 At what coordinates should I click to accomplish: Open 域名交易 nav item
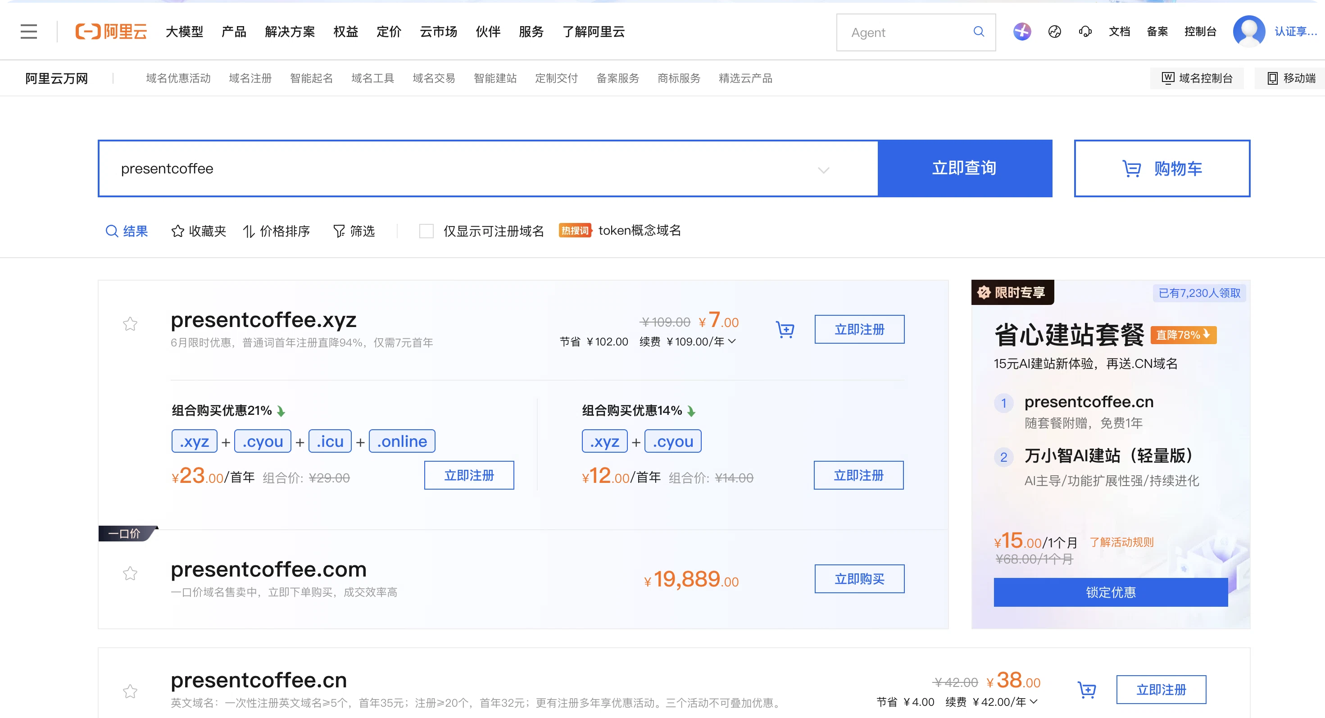click(x=434, y=78)
